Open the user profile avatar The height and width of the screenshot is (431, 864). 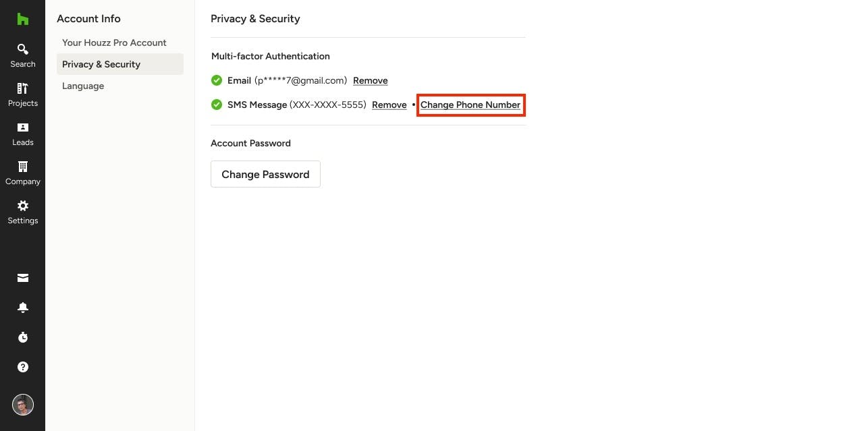(22, 405)
